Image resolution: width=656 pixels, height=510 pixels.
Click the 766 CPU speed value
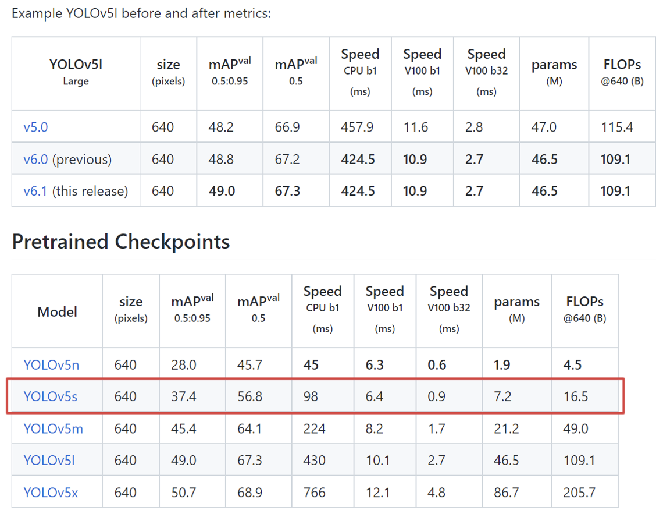[x=315, y=493]
